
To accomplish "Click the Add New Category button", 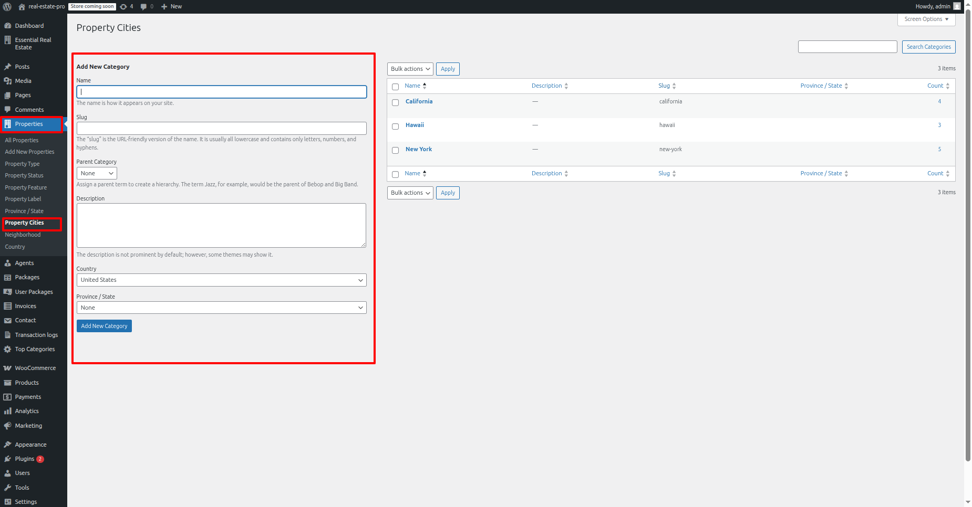I will (104, 326).
